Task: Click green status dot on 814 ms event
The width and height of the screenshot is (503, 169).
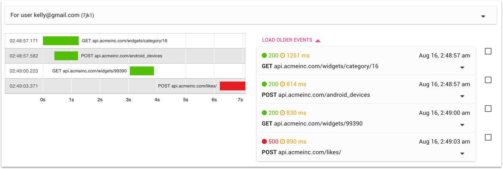Action: point(264,84)
